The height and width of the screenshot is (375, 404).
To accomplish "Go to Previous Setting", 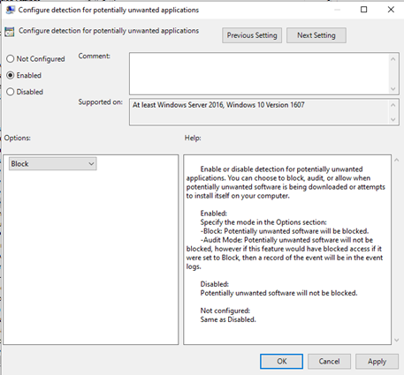I will click(252, 35).
